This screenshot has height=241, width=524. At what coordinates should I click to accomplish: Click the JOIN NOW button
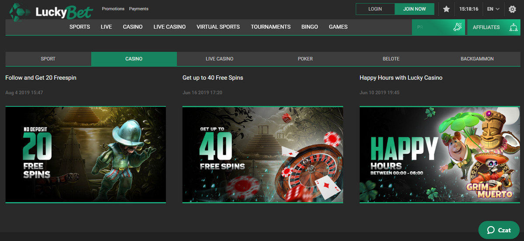(414, 9)
